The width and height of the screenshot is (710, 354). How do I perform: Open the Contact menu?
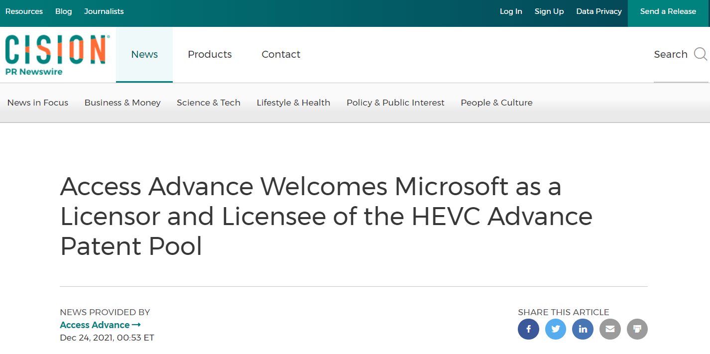click(281, 55)
